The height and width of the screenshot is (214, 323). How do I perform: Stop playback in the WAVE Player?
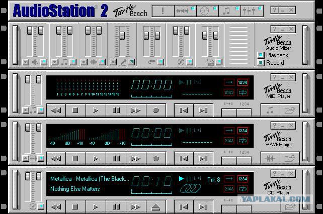click(75, 159)
